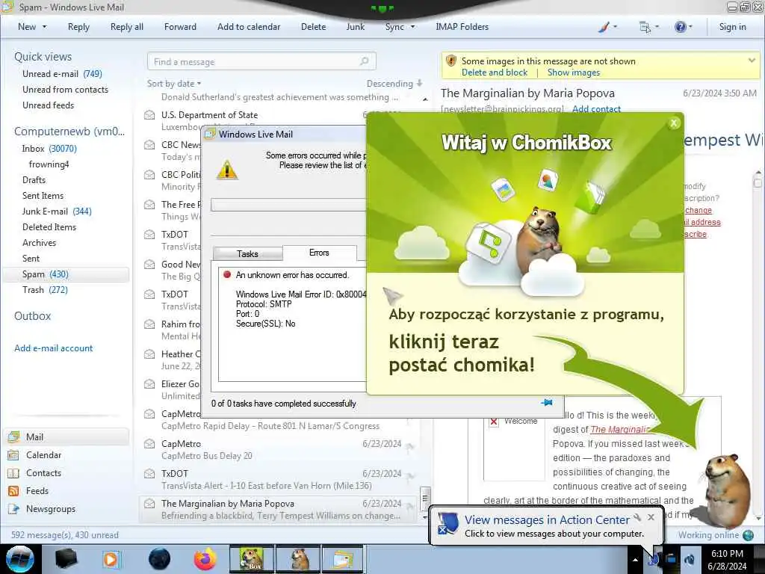765x574 pixels.
Task: Open the ChomikBox taskbar button labeled Box
Action: pyautogui.click(x=252, y=559)
